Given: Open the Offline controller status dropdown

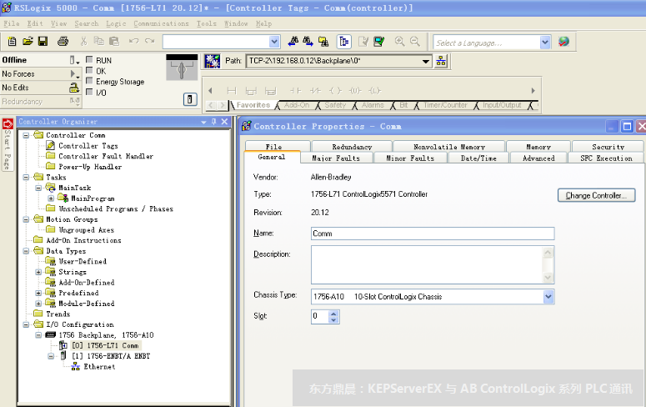Looking at the screenshot, I should (x=74, y=60).
